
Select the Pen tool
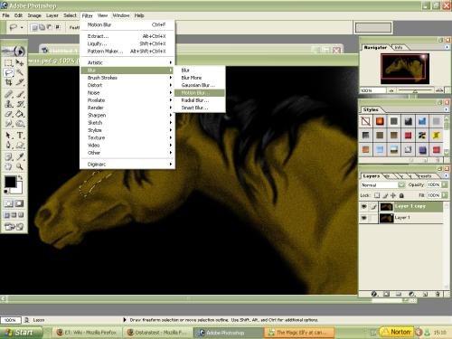tap(8, 146)
